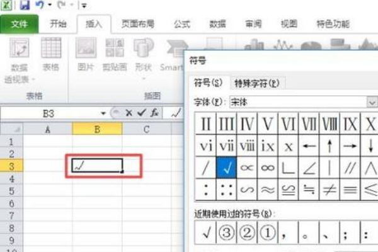Select the left arrow ← symbol
The height and width of the screenshot is (252, 378).
(309, 146)
